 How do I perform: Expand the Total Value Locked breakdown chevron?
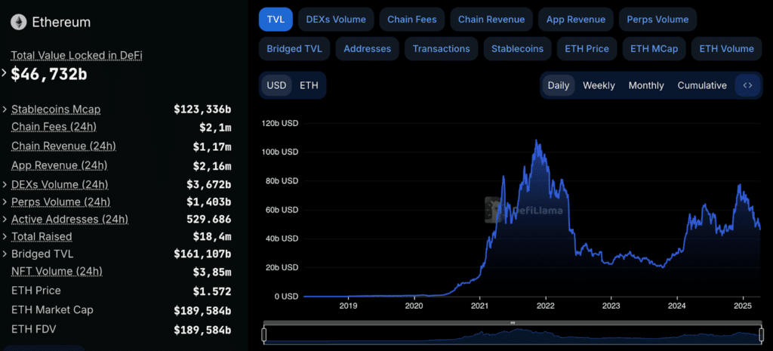[x=4, y=73]
